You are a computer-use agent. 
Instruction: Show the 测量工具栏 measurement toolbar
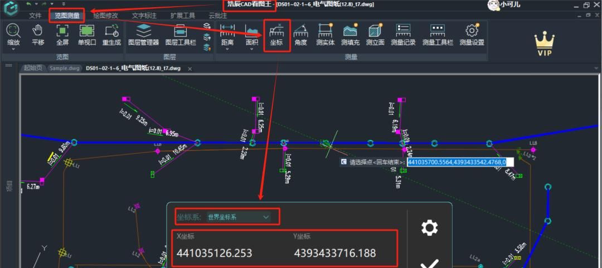coord(438,35)
